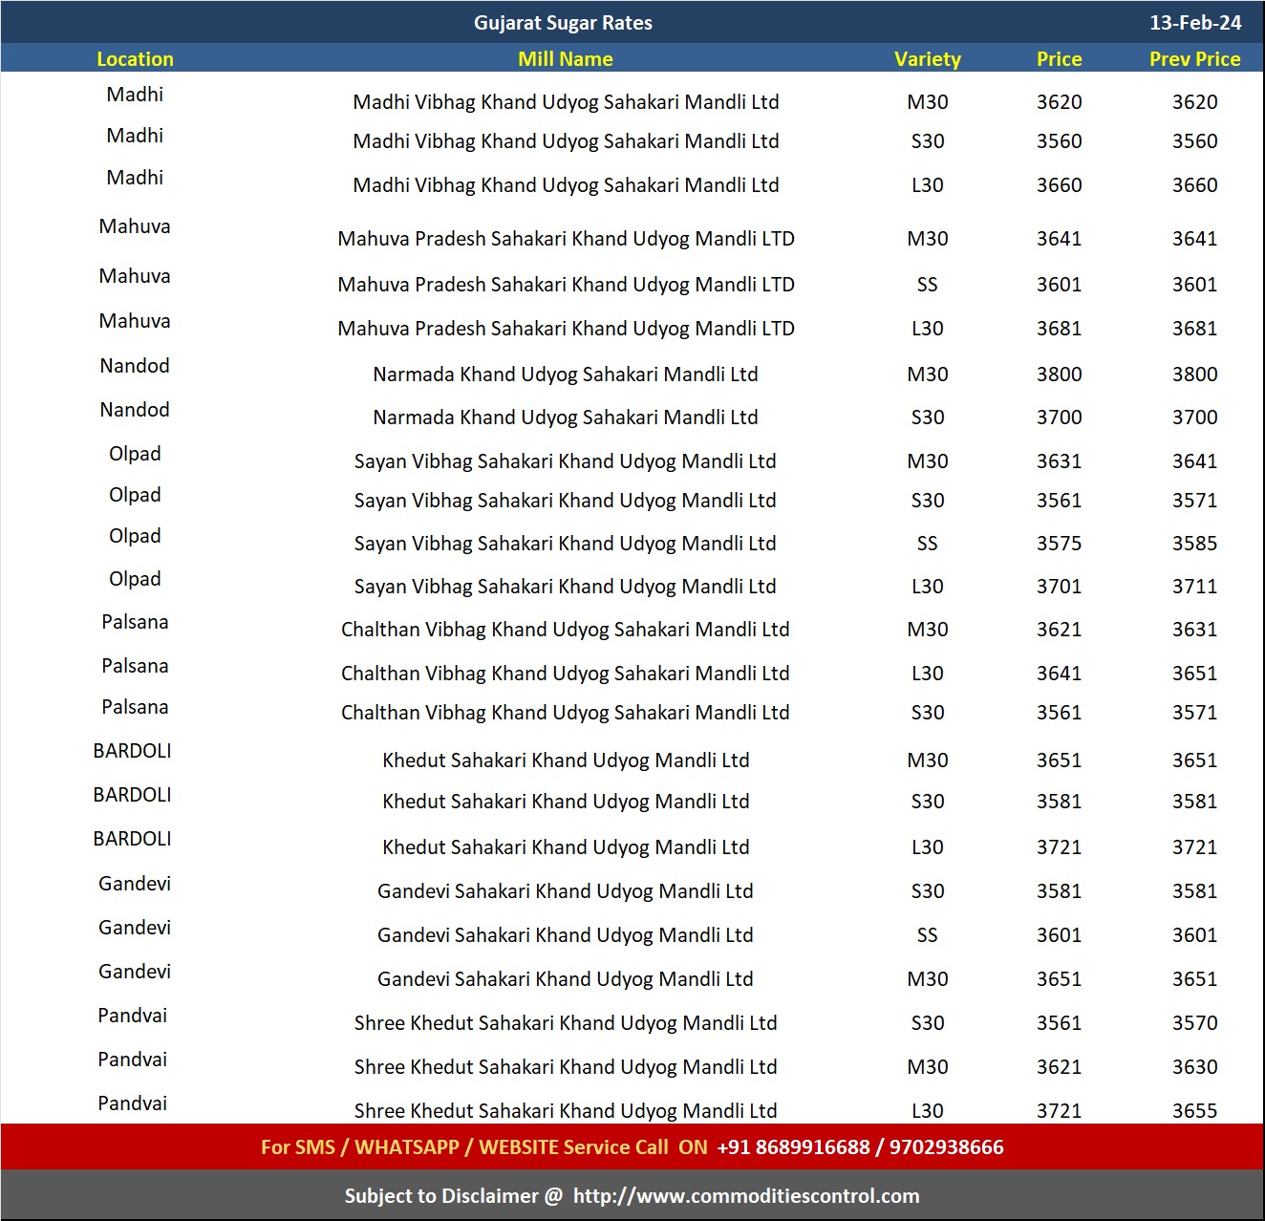Click 'Gandevi' location in the M30 row

click(x=135, y=972)
